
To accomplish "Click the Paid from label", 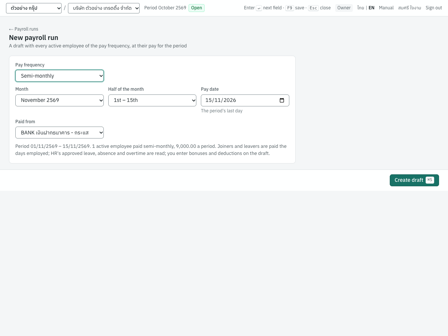I will click(x=25, y=122).
